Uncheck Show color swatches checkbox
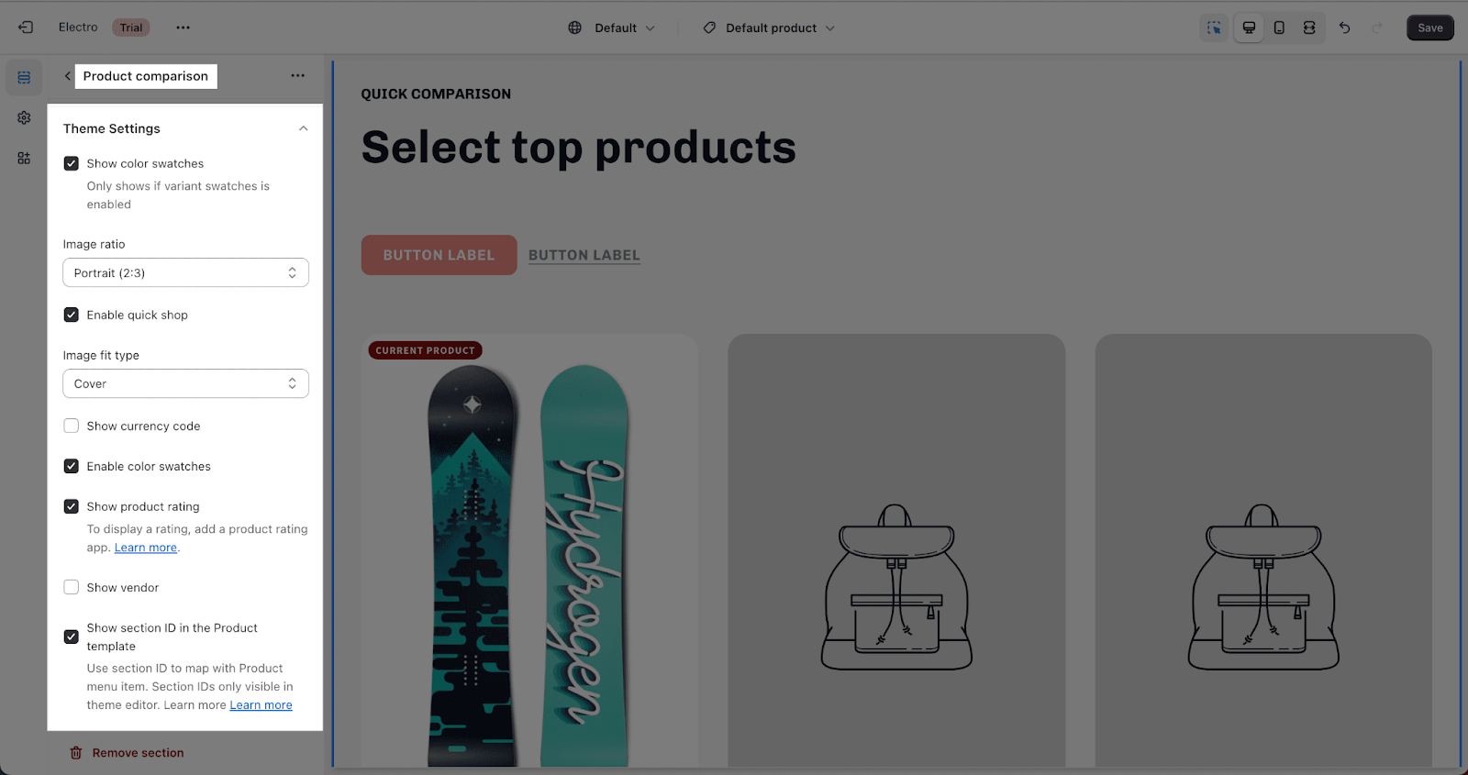This screenshot has height=775, width=1468. 71,163
